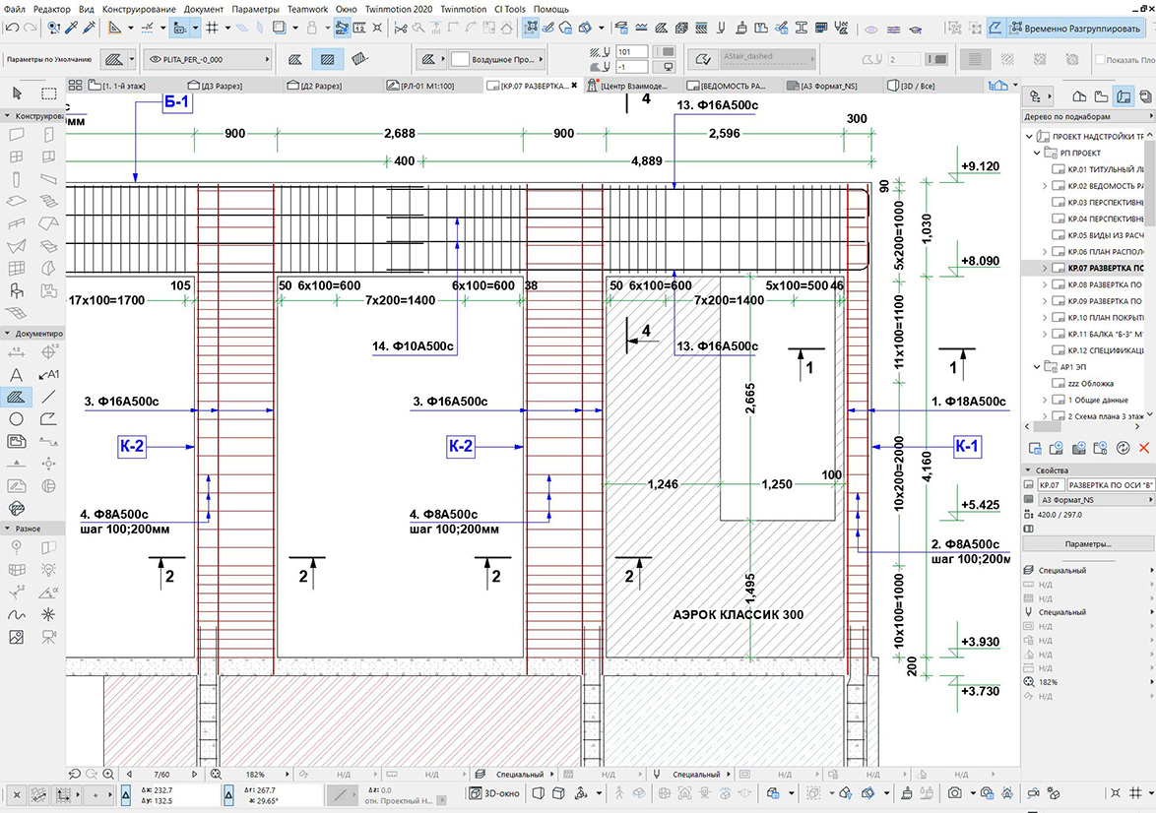
Task: Open the Конструирование menu
Action: [x=139, y=9]
